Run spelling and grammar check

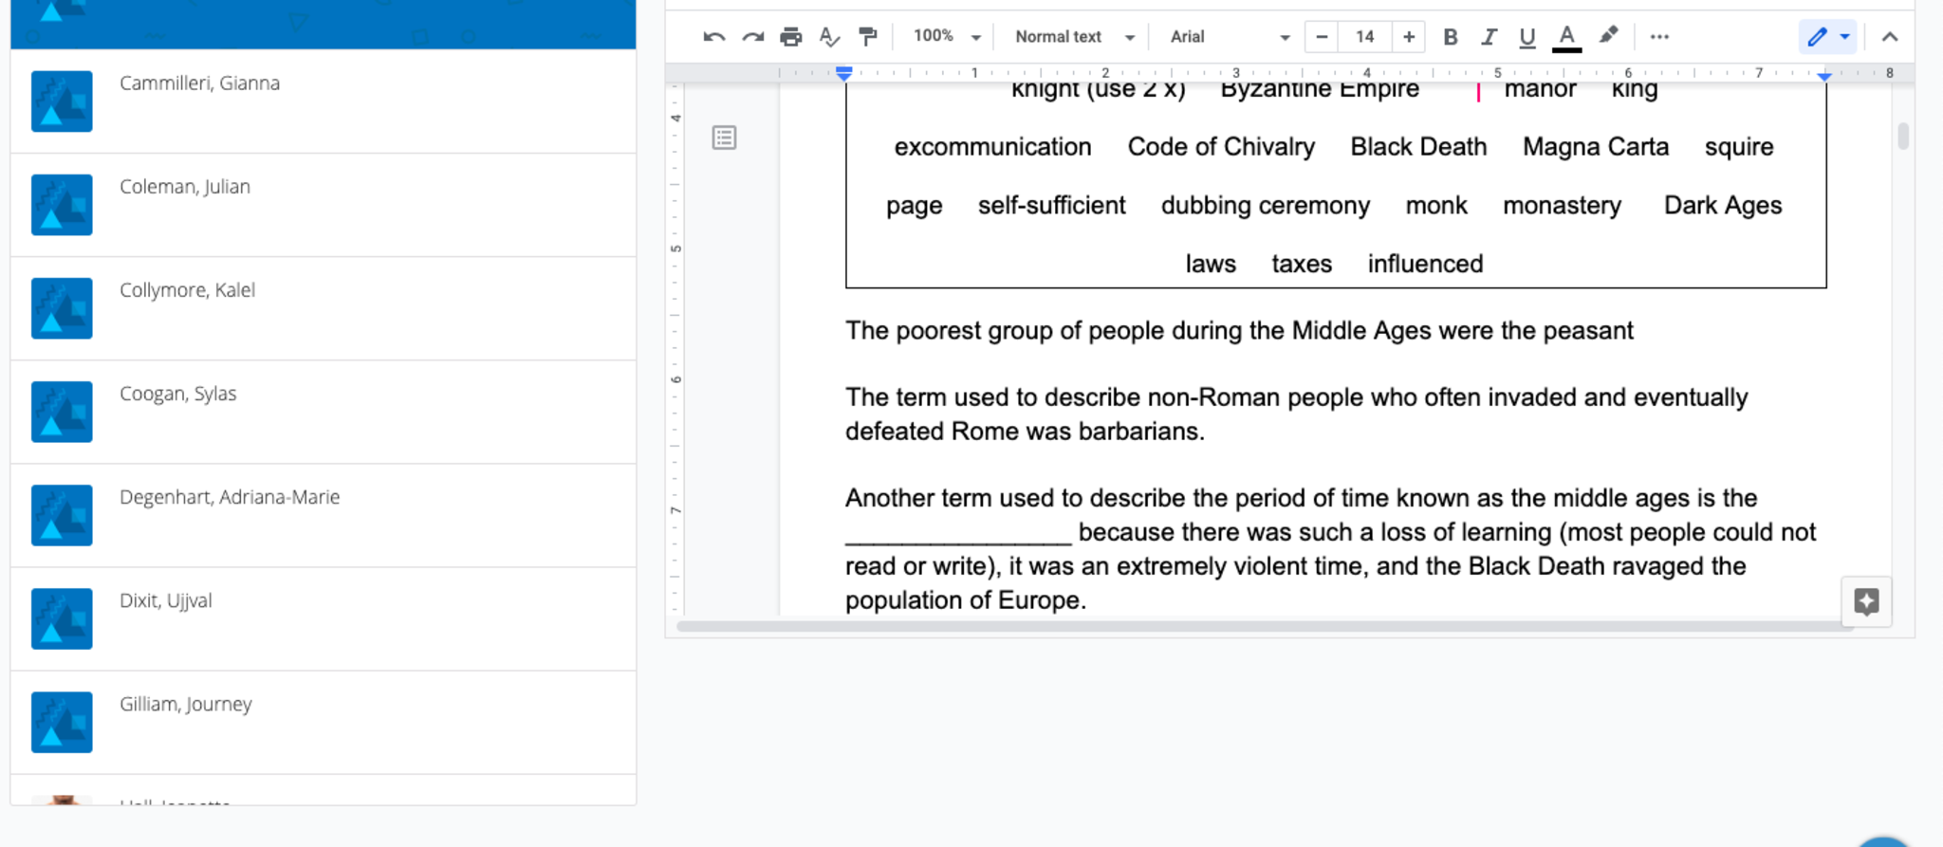tap(829, 37)
